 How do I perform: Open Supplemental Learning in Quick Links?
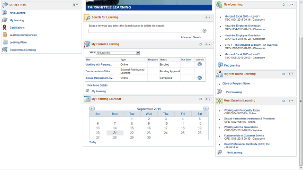pyautogui.click(x=23, y=50)
